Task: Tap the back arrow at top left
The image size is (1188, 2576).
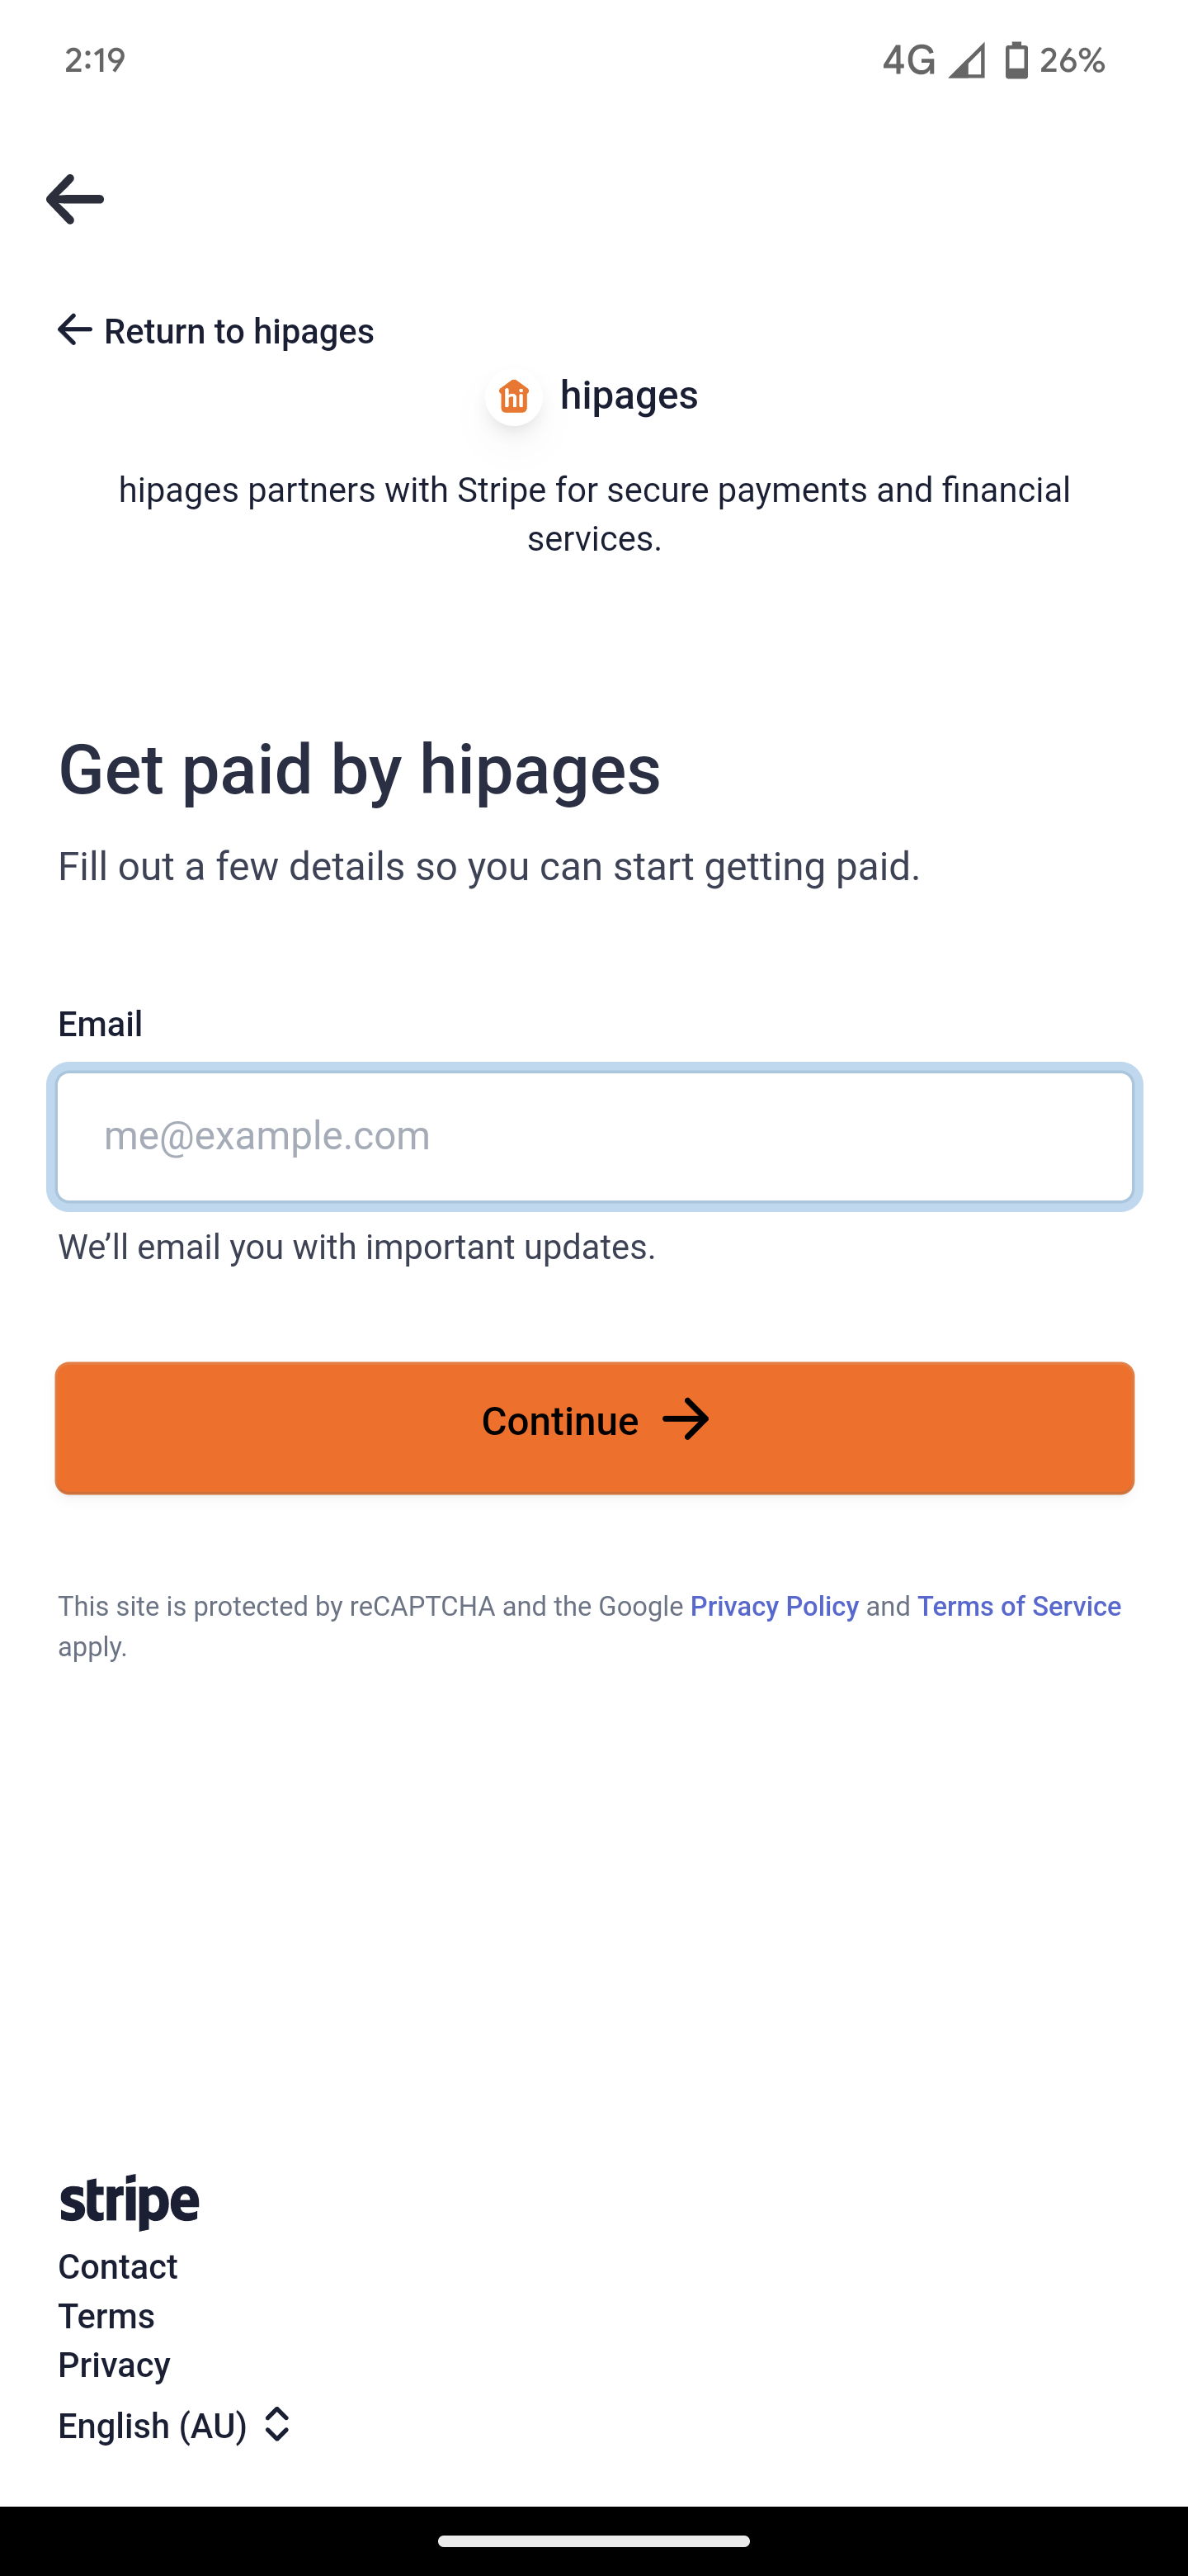Action: [75, 199]
